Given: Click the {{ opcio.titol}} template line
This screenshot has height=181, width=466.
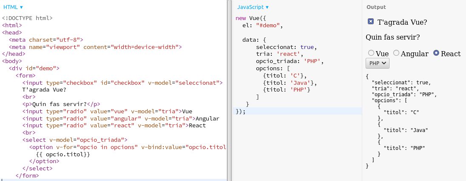Looking at the screenshot, I should (63, 154).
